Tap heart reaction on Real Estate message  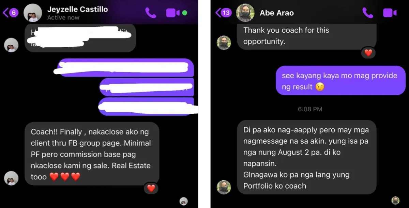coord(151,188)
